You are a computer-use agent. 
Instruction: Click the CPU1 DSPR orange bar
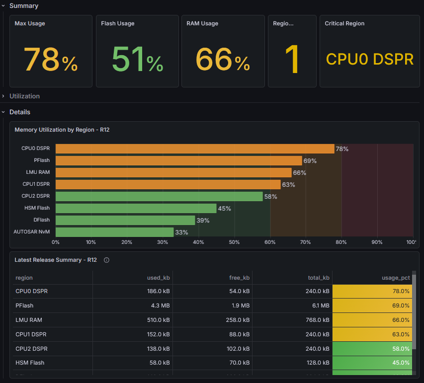coord(168,185)
